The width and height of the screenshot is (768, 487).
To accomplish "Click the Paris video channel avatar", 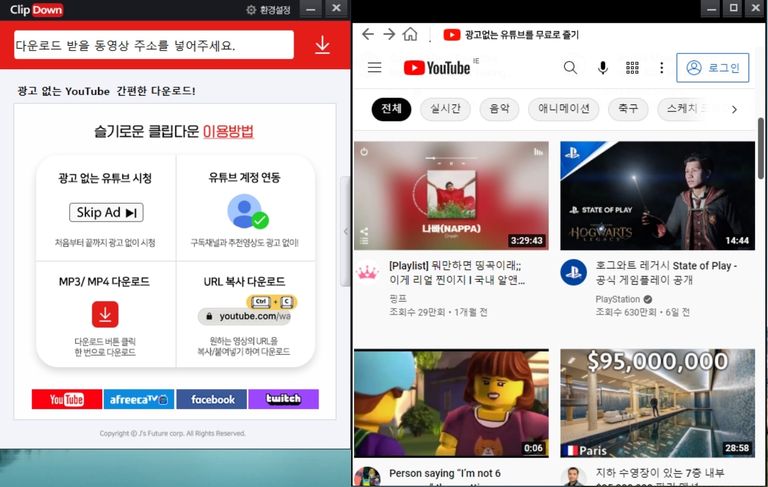I will point(574,477).
